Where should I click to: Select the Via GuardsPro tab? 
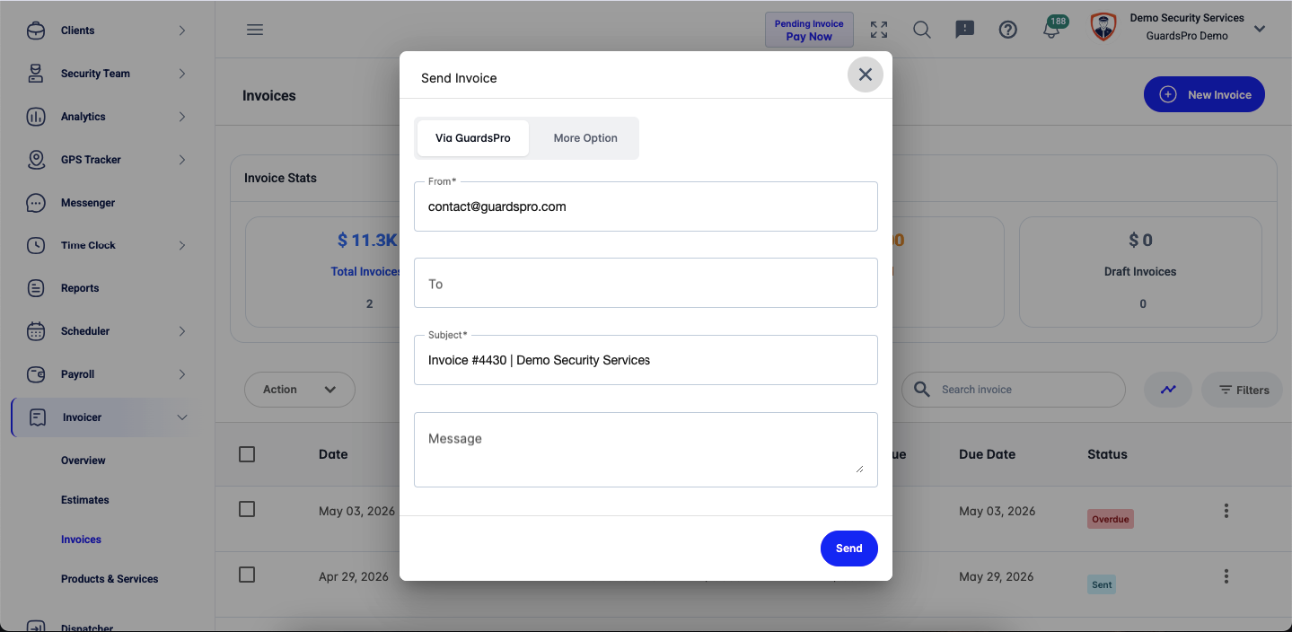(473, 138)
